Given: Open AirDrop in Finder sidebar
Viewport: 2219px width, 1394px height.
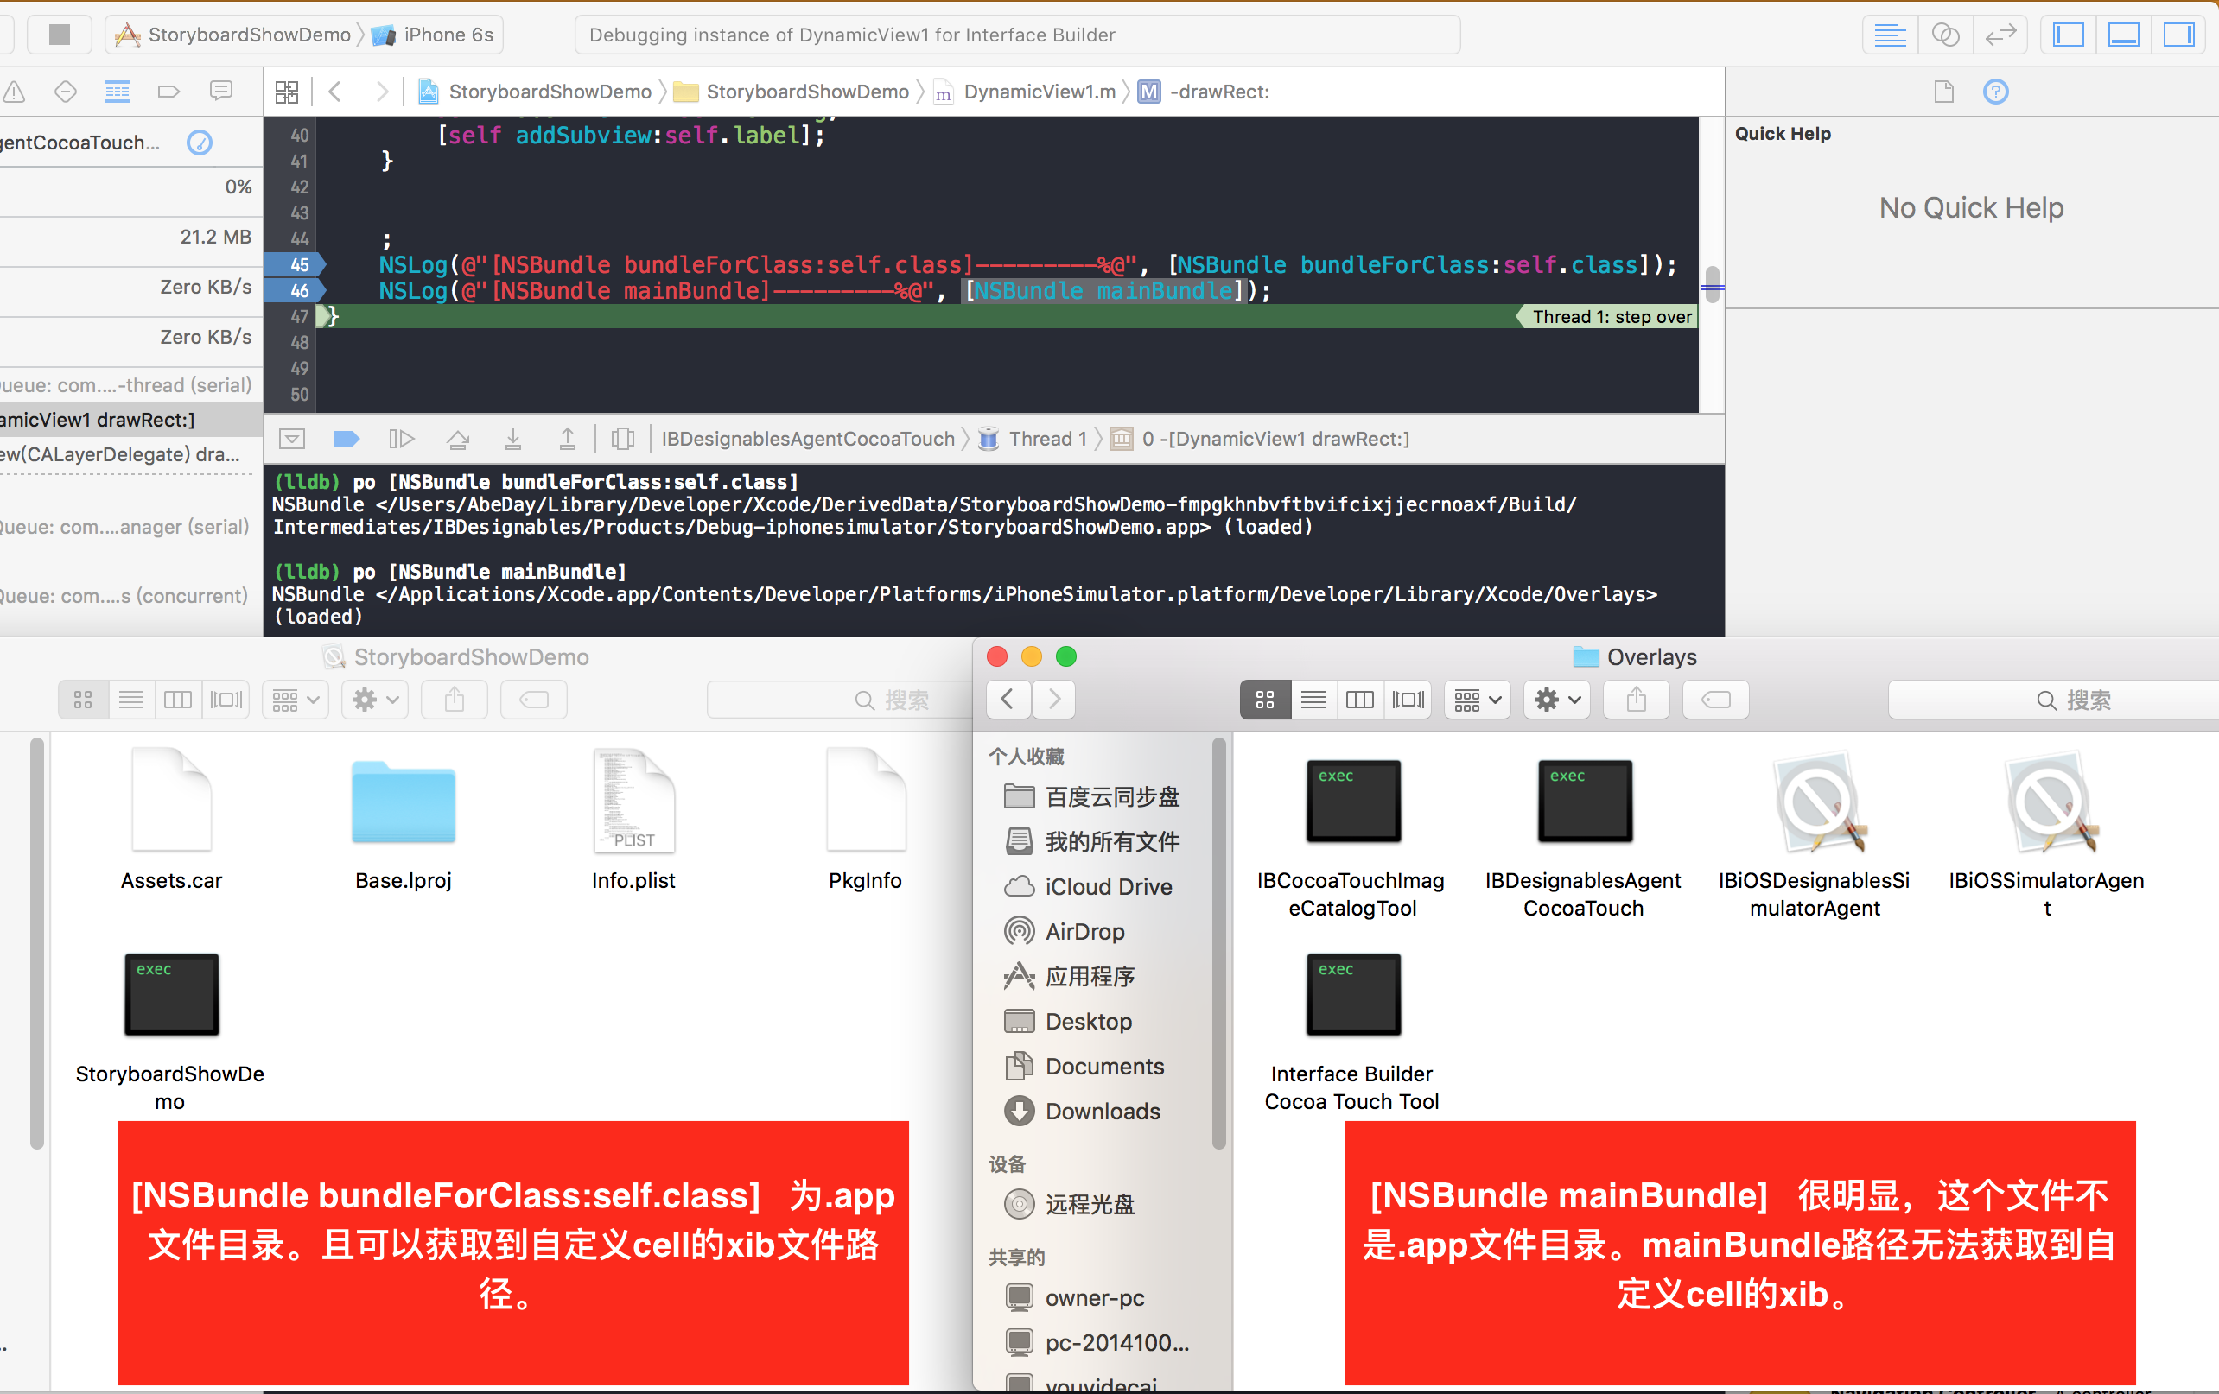Looking at the screenshot, I should (x=1065, y=930).
